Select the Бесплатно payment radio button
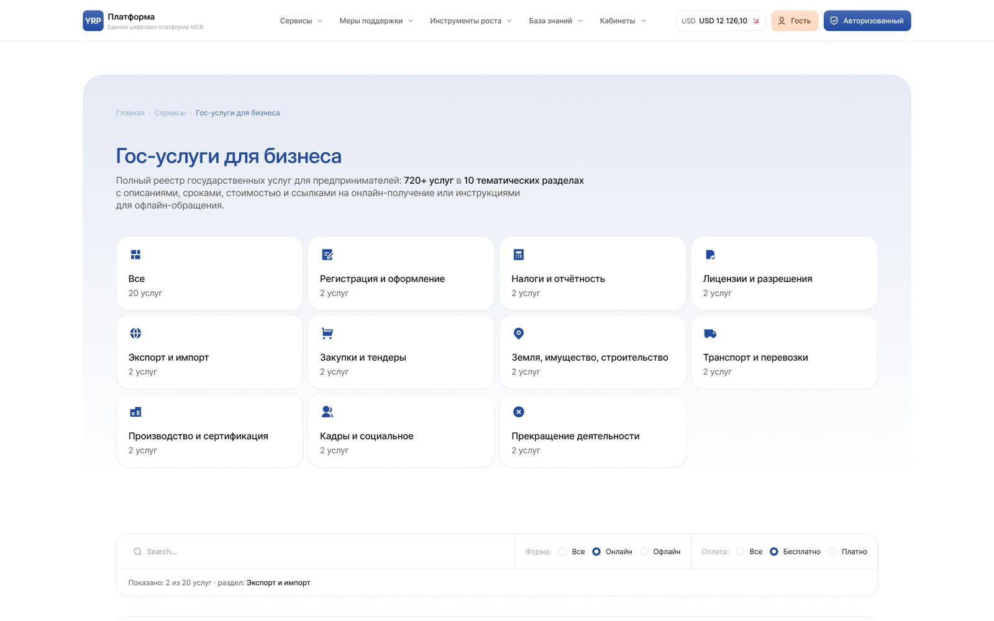This screenshot has width=994, height=621. click(x=774, y=551)
